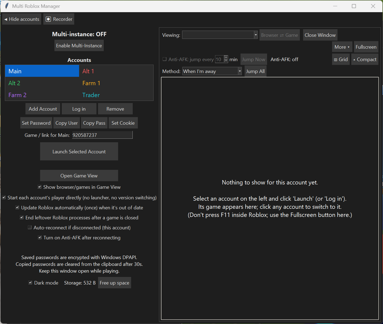Select the Farm 1 account
The width and height of the screenshot is (383, 324).
116,83
